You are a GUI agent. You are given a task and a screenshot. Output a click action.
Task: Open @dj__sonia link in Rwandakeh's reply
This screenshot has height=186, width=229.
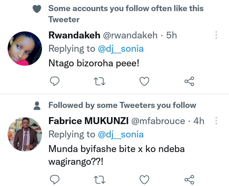(x=121, y=49)
